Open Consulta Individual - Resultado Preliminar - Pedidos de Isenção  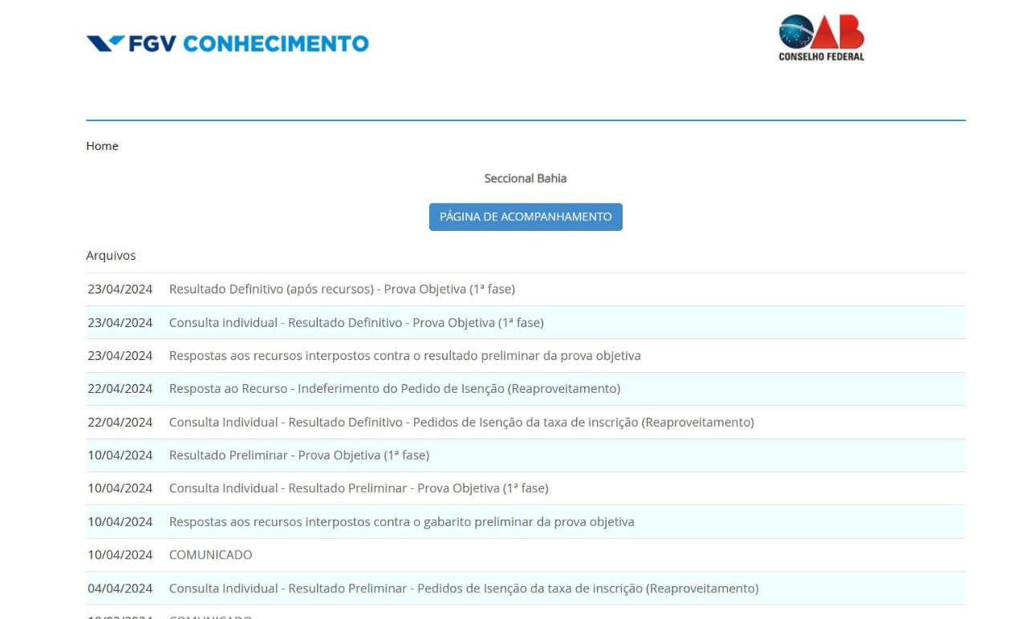[464, 588]
